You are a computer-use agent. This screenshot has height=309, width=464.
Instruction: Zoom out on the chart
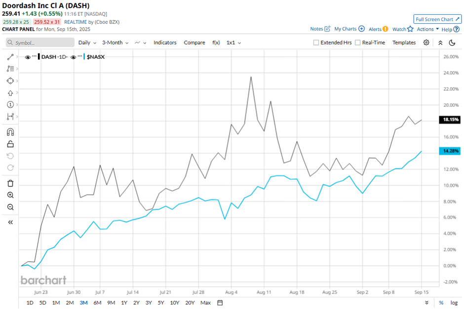click(10, 207)
